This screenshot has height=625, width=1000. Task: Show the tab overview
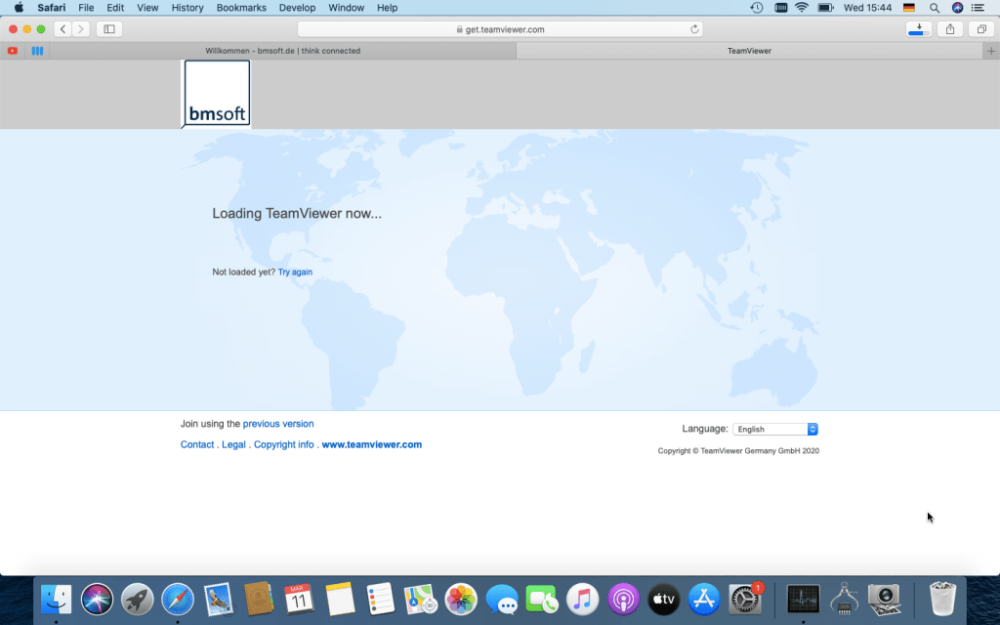981,28
